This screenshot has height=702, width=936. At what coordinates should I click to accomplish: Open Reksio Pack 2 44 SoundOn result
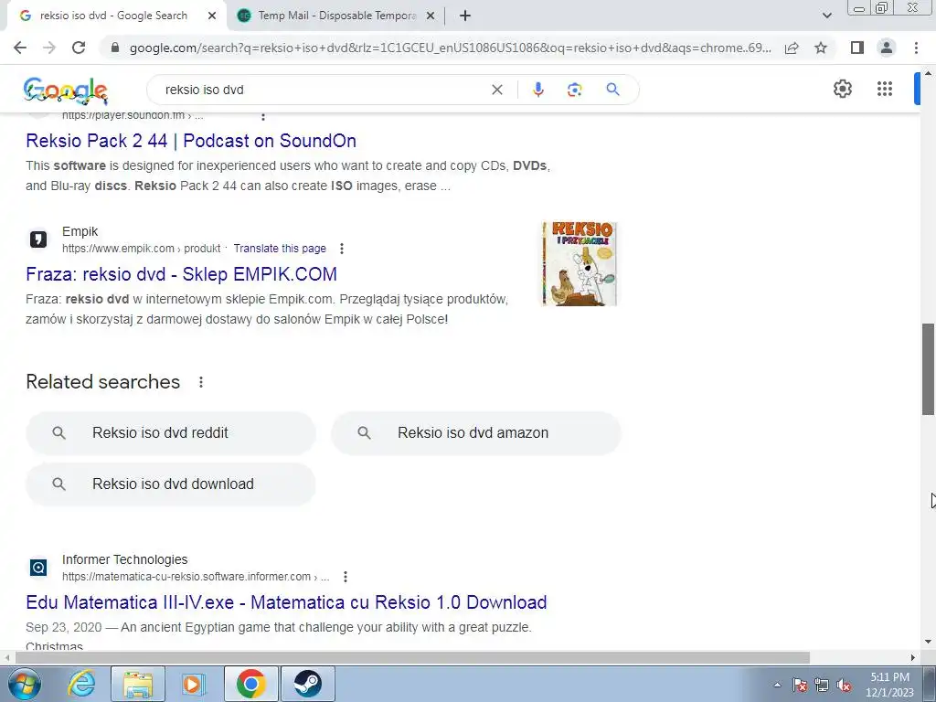click(191, 141)
